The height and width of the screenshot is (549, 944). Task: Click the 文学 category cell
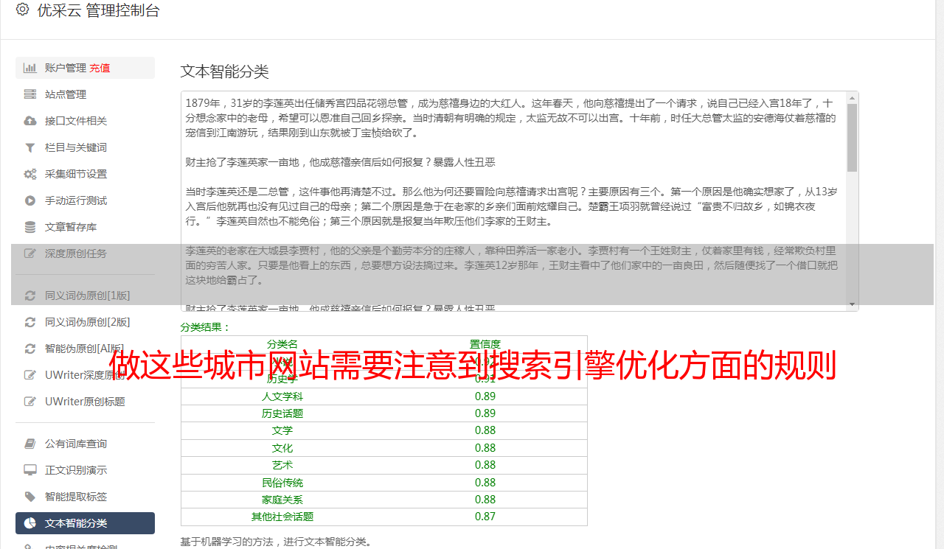click(282, 430)
